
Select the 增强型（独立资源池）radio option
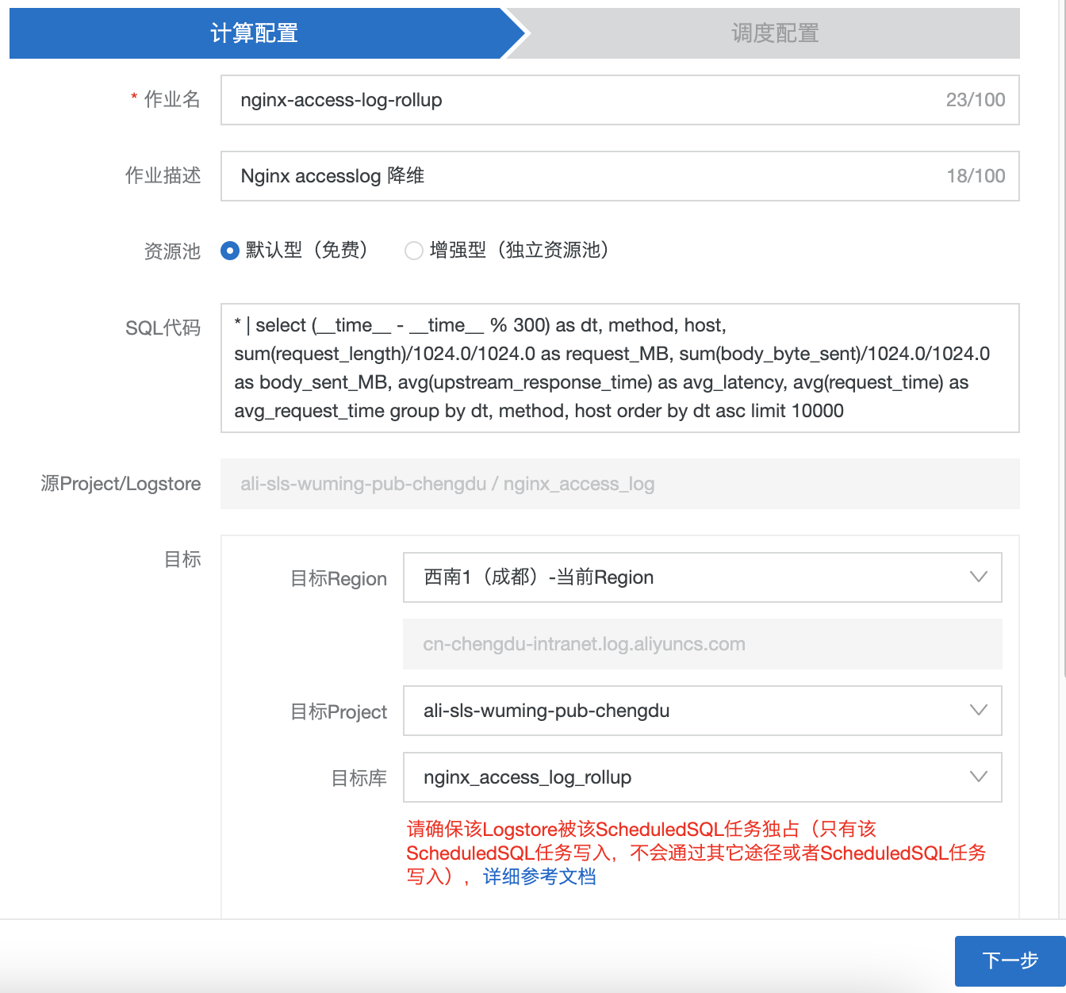(x=414, y=251)
